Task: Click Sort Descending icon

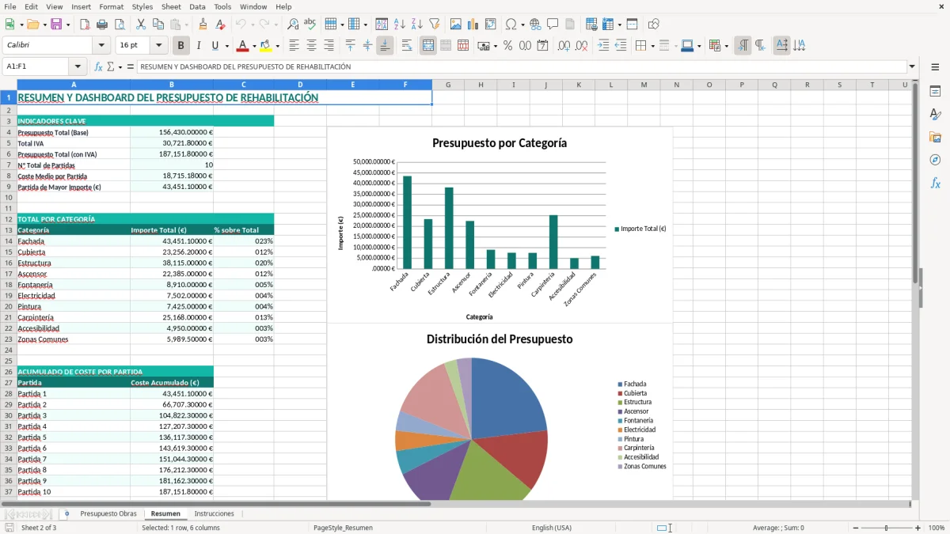Action: pos(417,25)
